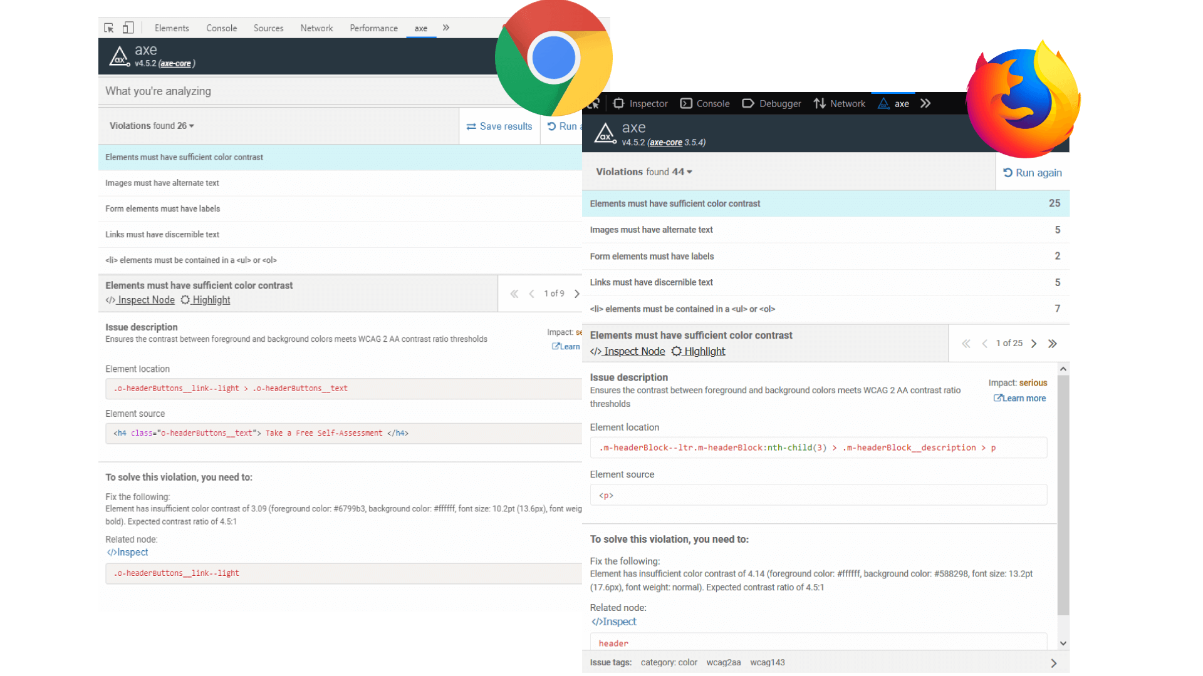Click the axe logo in Chrome panel

[x=119, y=56]
